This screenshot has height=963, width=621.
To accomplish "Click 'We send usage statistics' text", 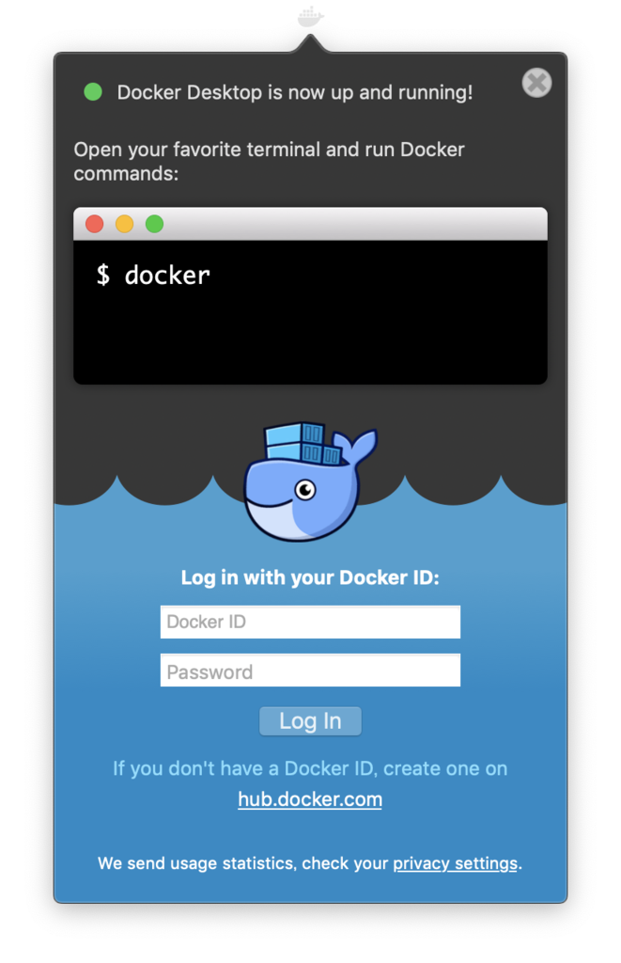I will click(196, 863).
